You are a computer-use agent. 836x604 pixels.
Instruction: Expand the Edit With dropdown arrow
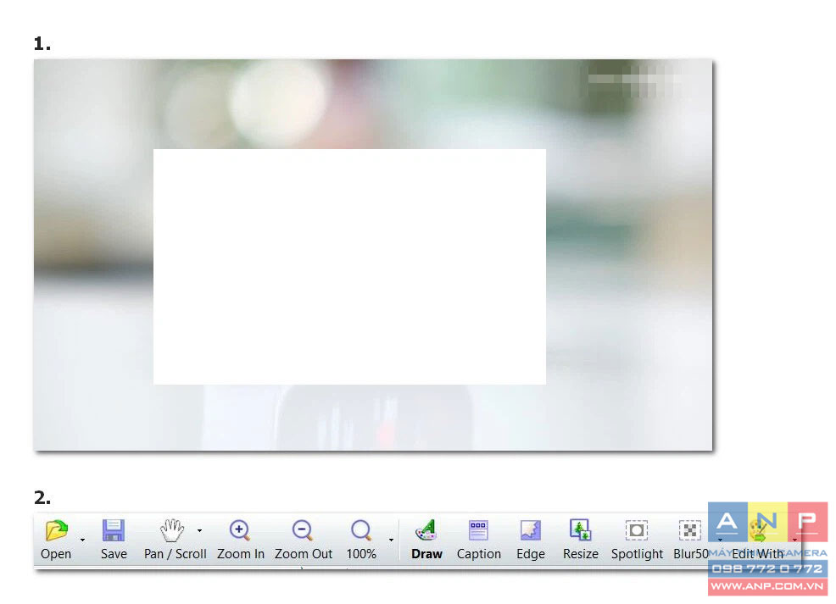click(794, 540)
